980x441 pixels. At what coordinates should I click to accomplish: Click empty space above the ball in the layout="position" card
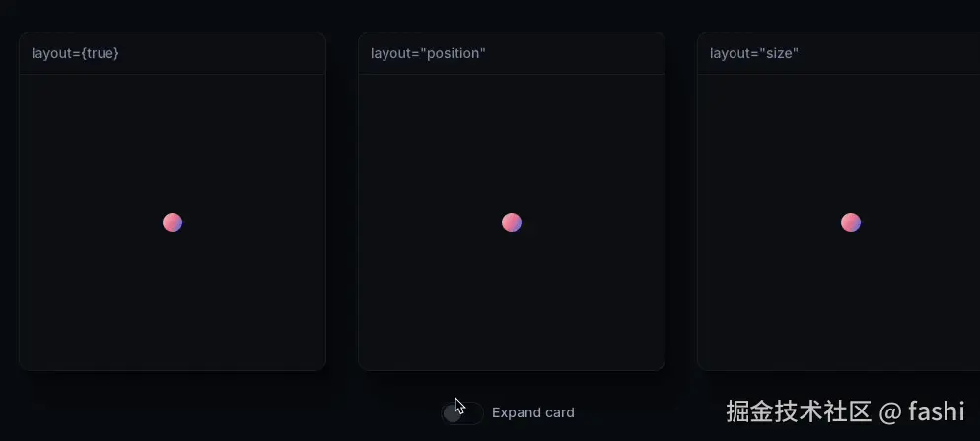pyautogui.click(x=512, y=144)
